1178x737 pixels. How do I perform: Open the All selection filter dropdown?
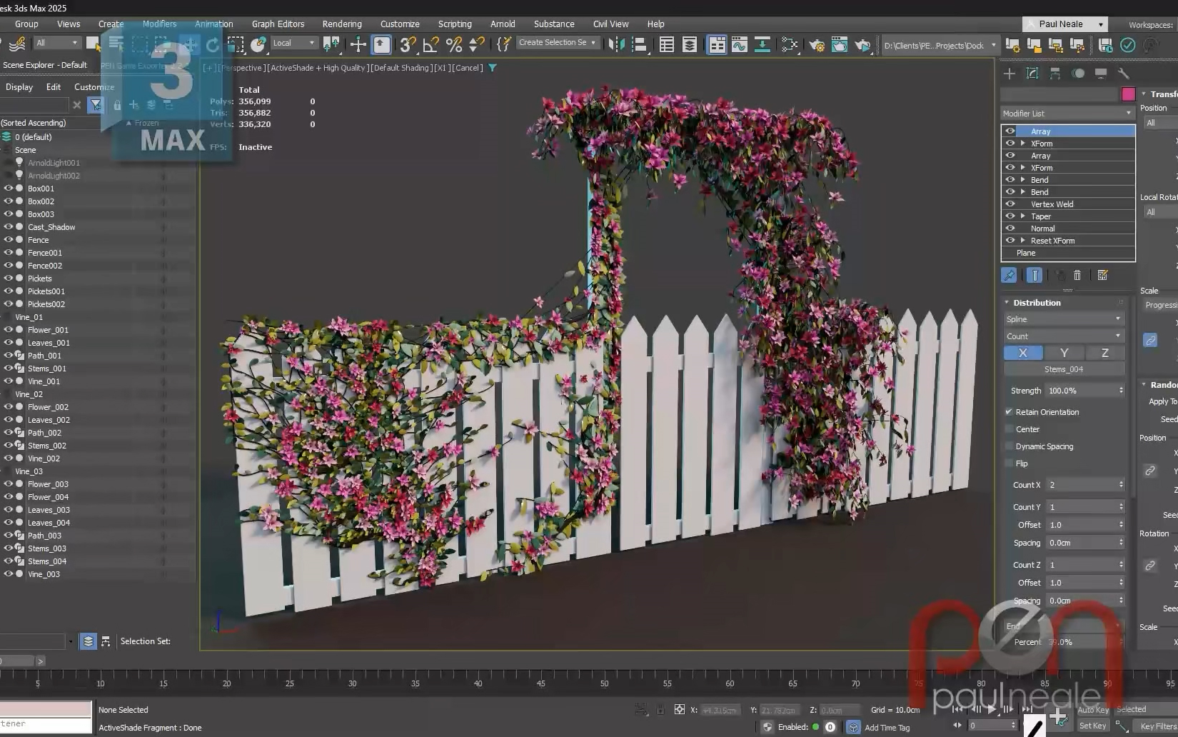(x=57, y=44)
